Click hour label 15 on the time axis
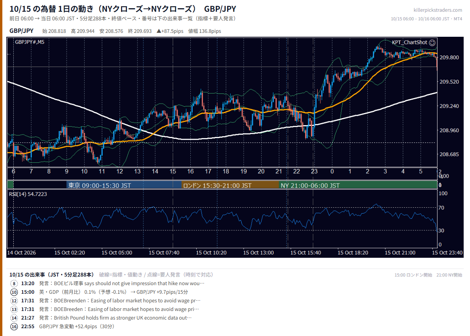 click(173, 171)
